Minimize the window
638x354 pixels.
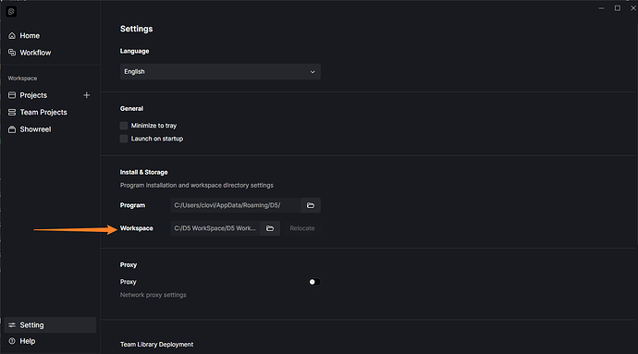click(x=601, y=8)
